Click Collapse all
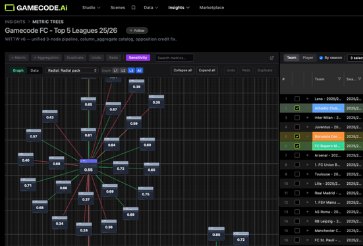 182,70
